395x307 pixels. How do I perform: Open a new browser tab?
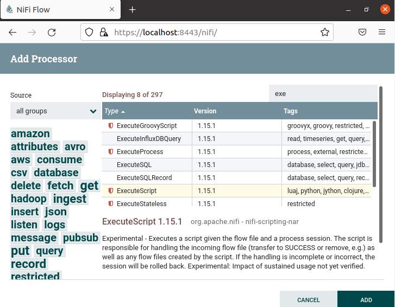133,10
